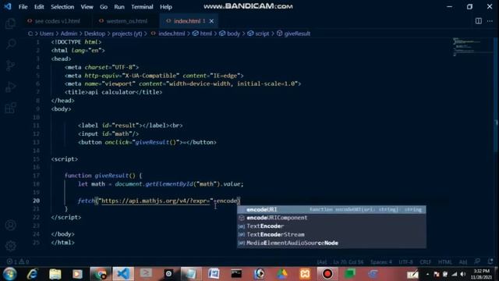Choose TextEncoder suggestion
This screenshot has width=499, height=281.
pos(331,226)
